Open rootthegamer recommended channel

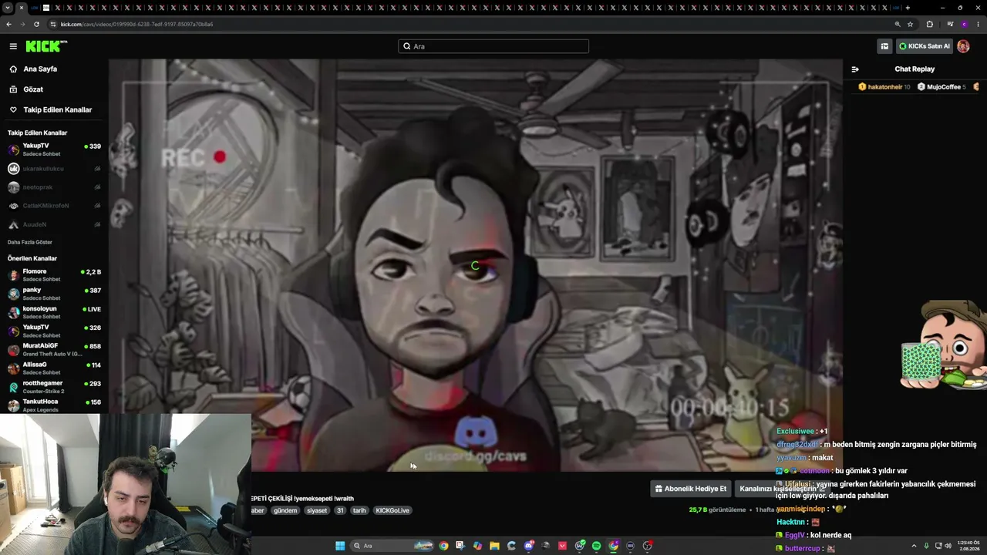pyautogui.click(x=54, y=387)
